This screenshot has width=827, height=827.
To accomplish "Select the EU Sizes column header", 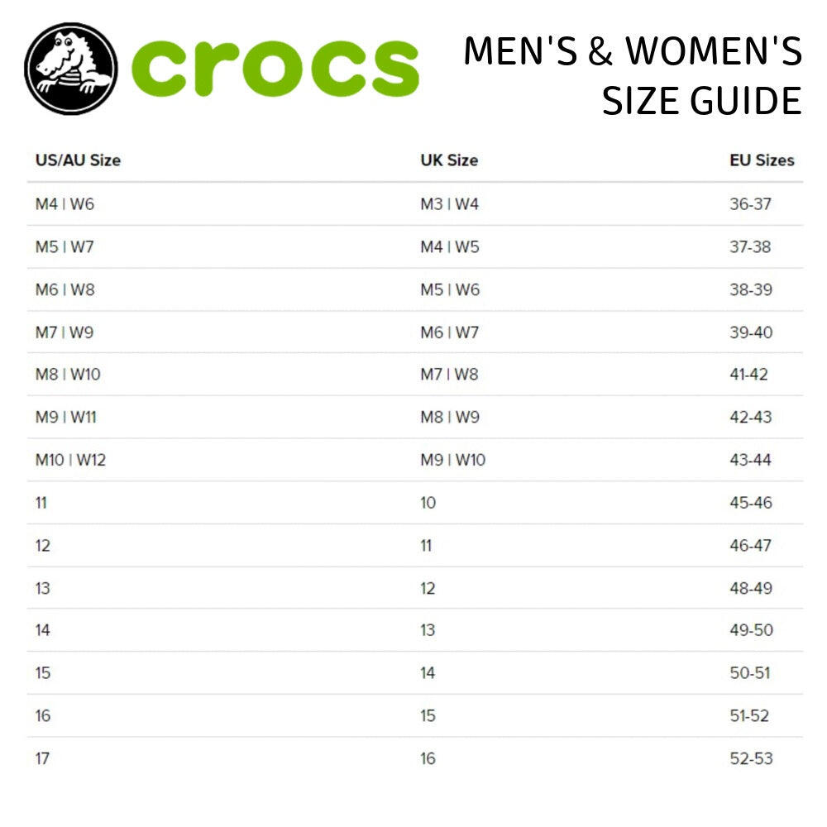I will (762, 160).
